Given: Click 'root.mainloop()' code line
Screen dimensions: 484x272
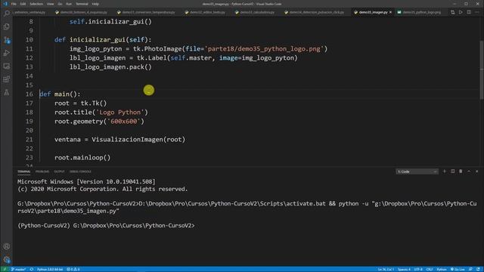Looking at the screenshot, I should [82, 158].
